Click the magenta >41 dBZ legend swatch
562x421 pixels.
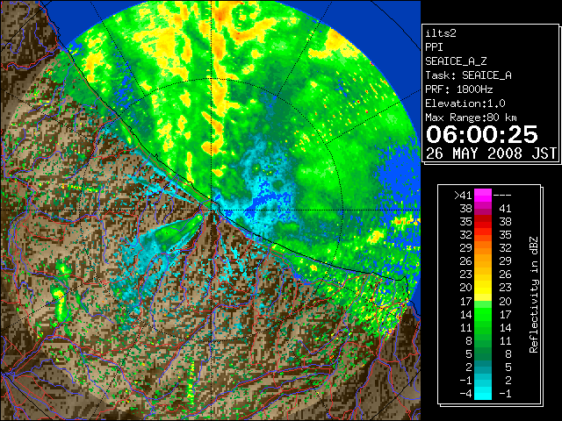(483, 196)
